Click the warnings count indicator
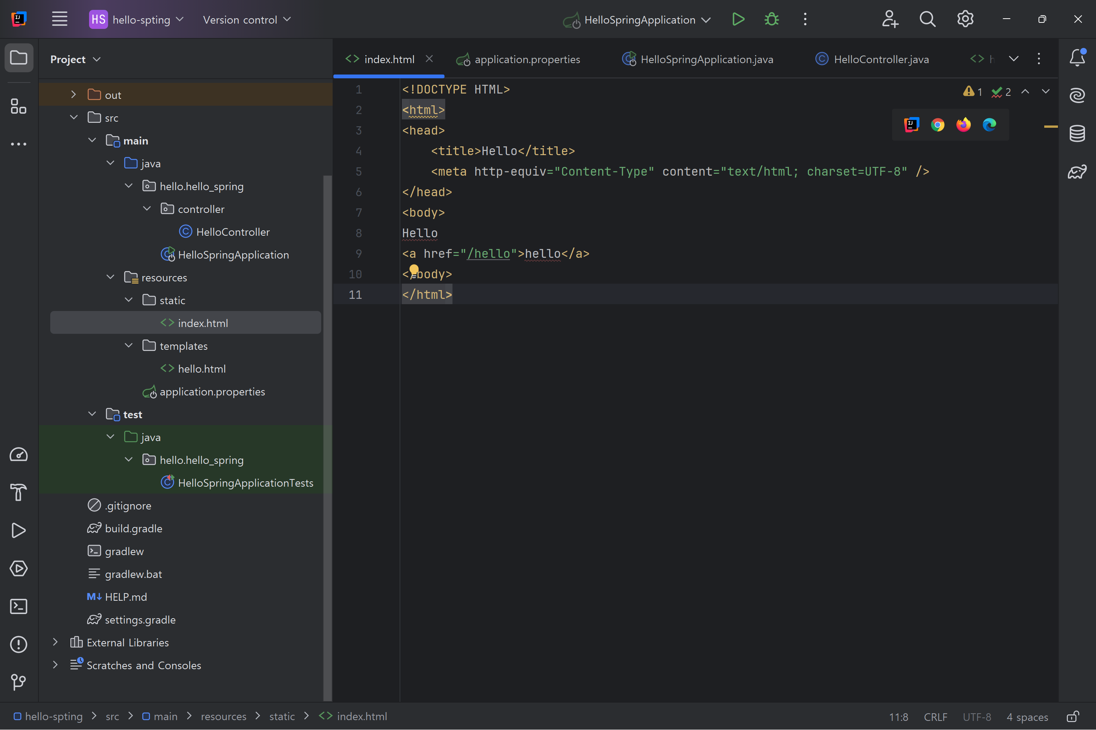This screenshot has width=1096, height=730. click(x=973, y=91)
